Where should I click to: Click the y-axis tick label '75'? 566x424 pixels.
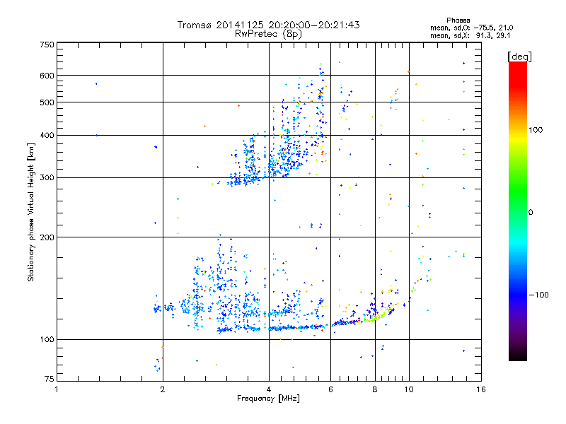(50, 379)
